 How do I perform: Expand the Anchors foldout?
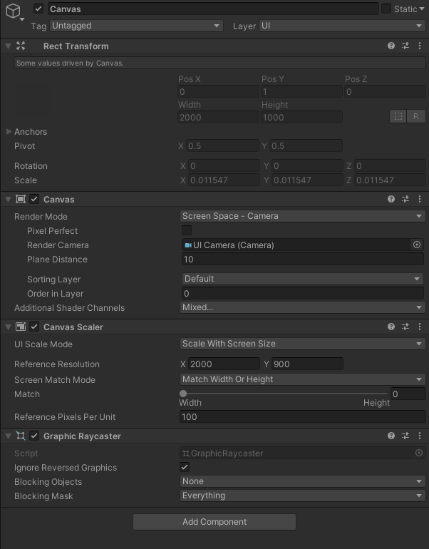pos(9,132)
